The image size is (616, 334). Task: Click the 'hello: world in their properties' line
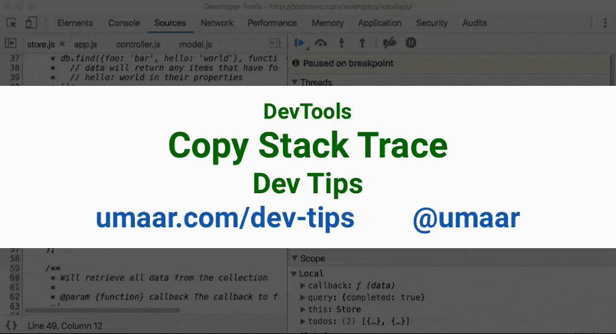(146, 78)
